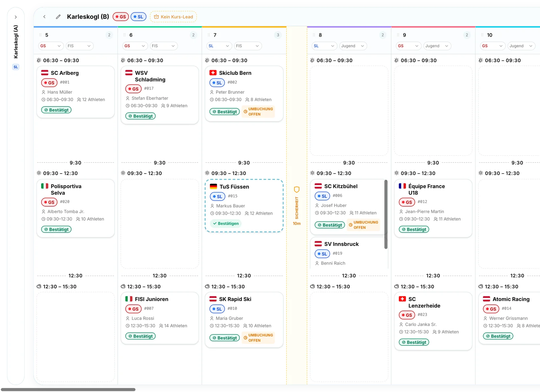Go back with the left chevron arrow
Viewport: 540px width, 392px height.
(44, 17)
